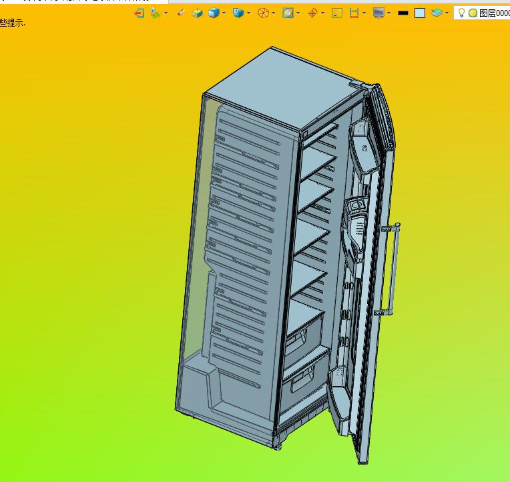Click the teal layers stack icon
Screen dimensions: 510x482
(437, 13)
